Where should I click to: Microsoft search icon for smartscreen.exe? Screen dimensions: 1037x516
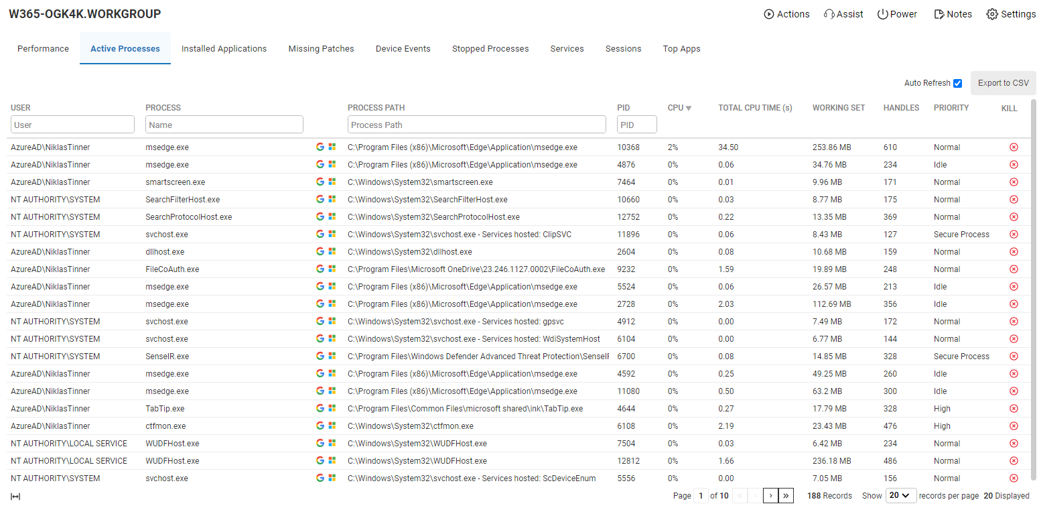[332, 182]
